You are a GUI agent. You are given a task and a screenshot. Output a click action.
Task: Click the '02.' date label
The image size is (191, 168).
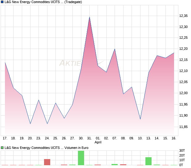pos(106,138)
